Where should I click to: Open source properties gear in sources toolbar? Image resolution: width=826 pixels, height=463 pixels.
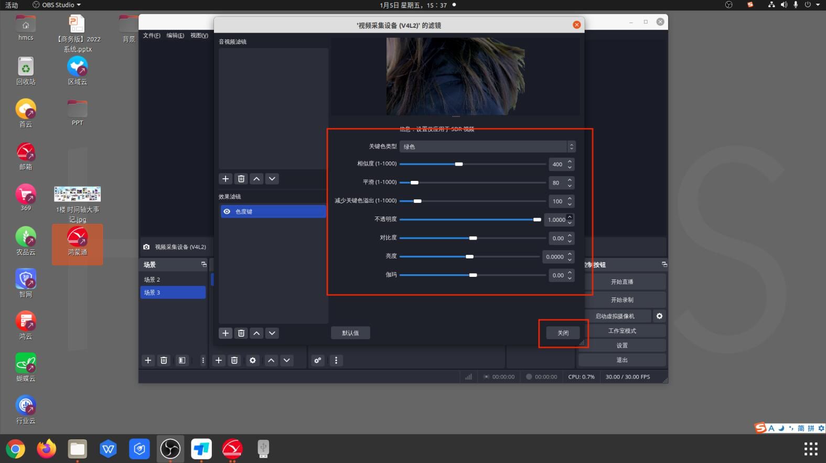click(253, 360)
